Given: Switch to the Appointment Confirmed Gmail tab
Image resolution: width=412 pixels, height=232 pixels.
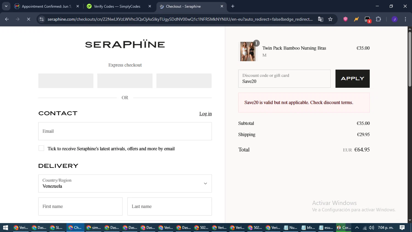Looking at the screenshot, I should (x=47, y=6).
